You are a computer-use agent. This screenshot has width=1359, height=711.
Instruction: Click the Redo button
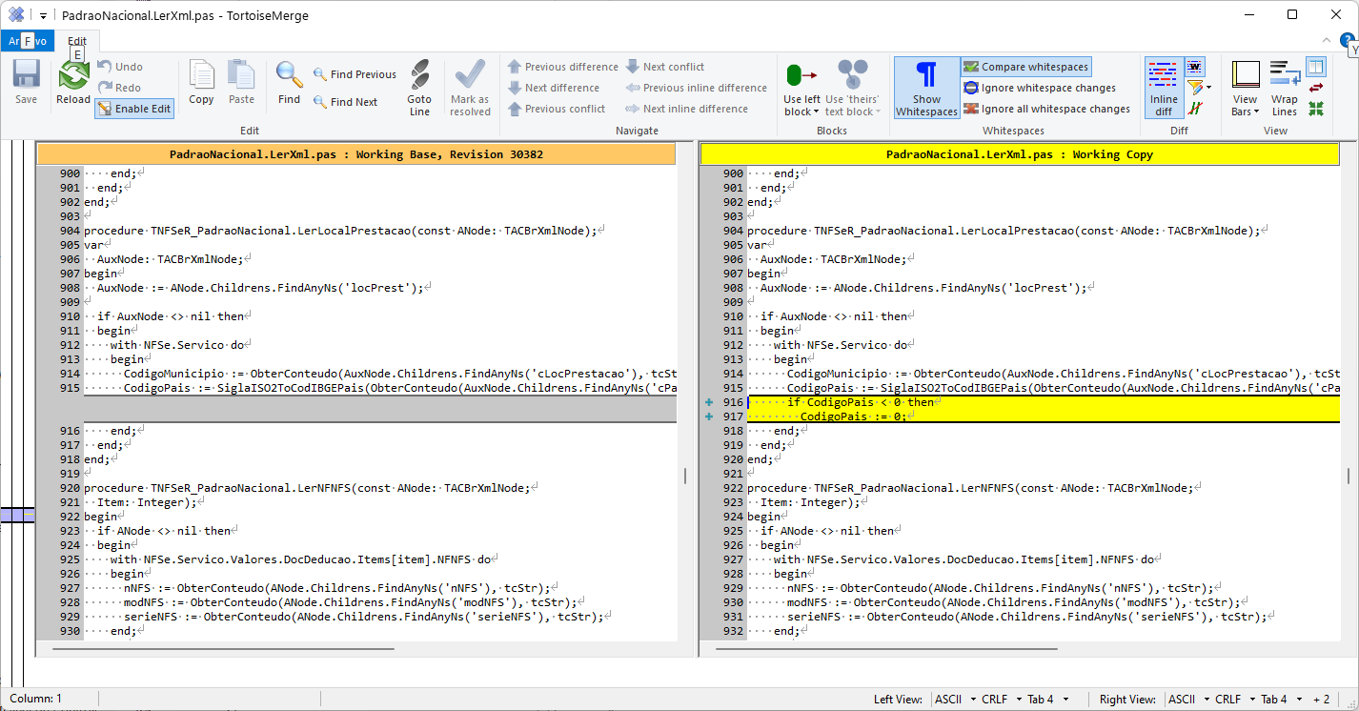pos(119,88)
